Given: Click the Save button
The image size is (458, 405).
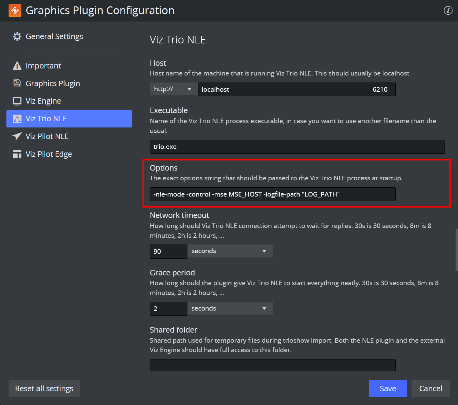Looking at the screenshot, I should (388, 388).
